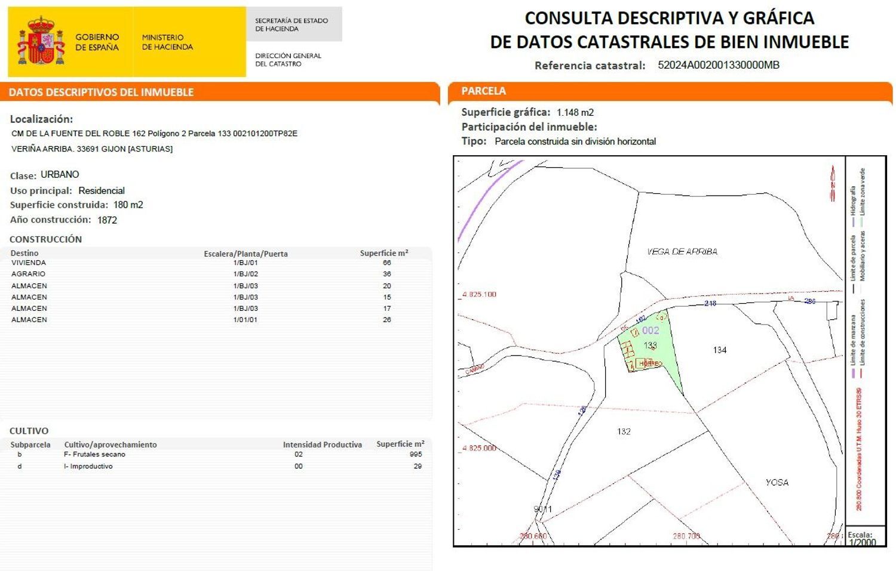Image resolution: width=896 pixels, height=571 pixels.
Task: Click the Escala 1/2000 label
Action: click(x=861, y=536)
